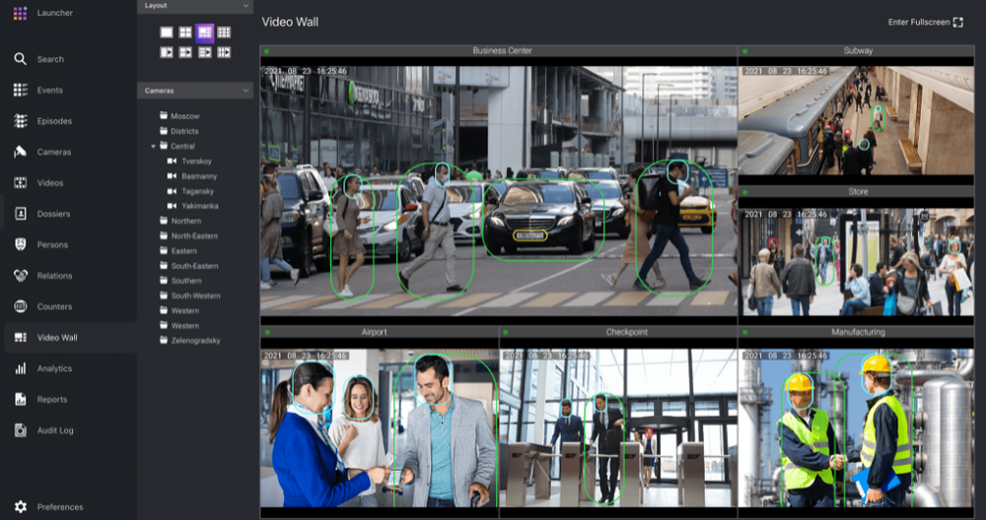
Task: Select Video Wall in the sidebar
Action: pyautogui.click(x=69, y=337)
